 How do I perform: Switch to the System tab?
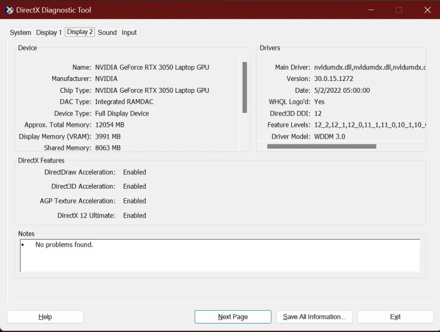20,33
